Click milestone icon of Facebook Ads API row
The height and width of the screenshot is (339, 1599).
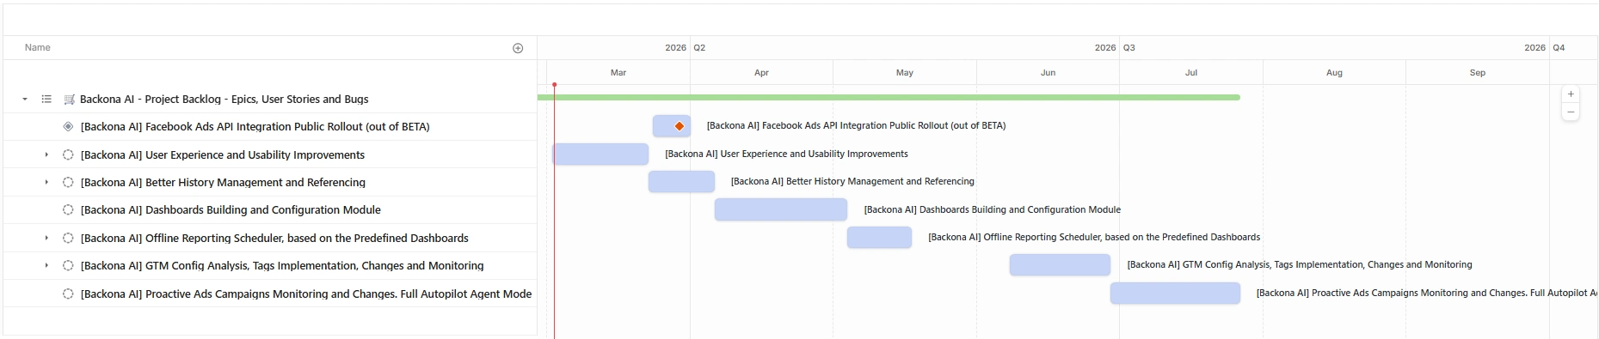click(x=68, y=126)
